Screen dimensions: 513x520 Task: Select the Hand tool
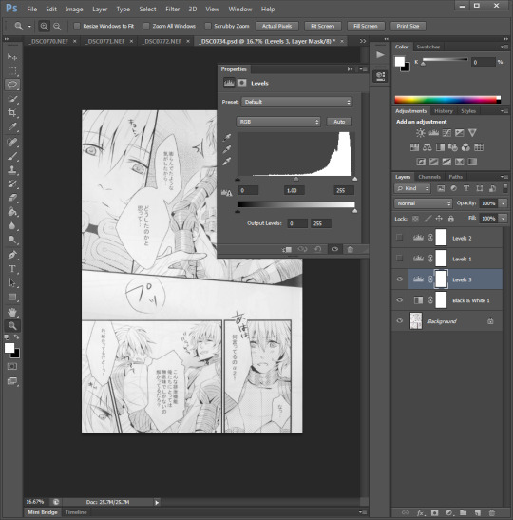(x=12, y=312)
